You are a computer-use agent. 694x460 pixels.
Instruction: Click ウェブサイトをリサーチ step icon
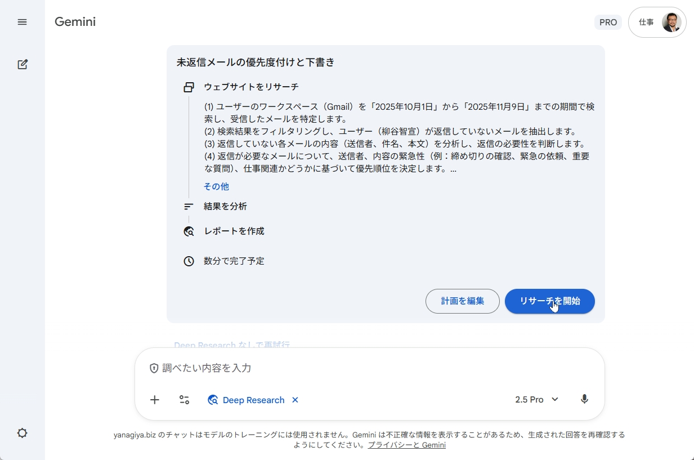tap(189, 87)
